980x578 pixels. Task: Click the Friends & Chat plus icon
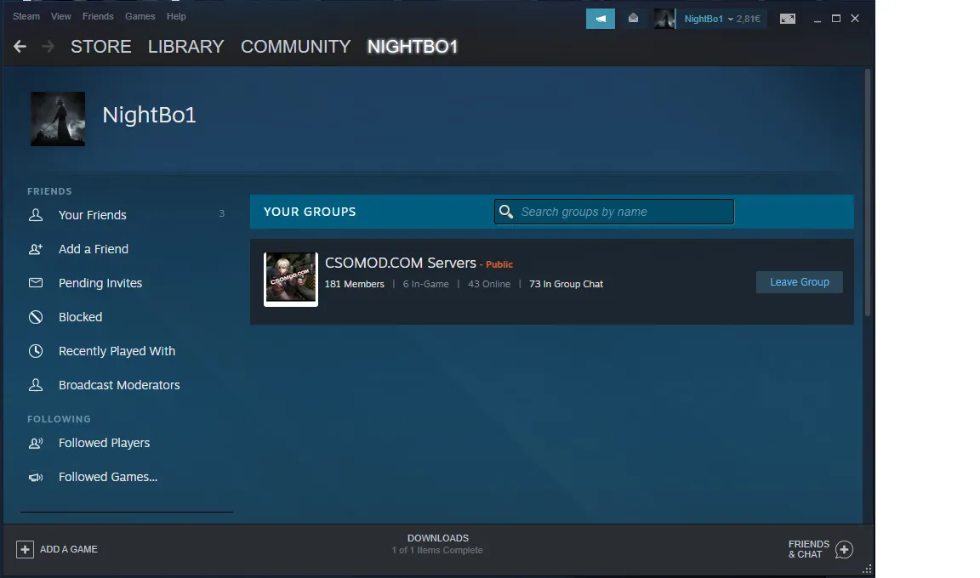tap(844, 549)
